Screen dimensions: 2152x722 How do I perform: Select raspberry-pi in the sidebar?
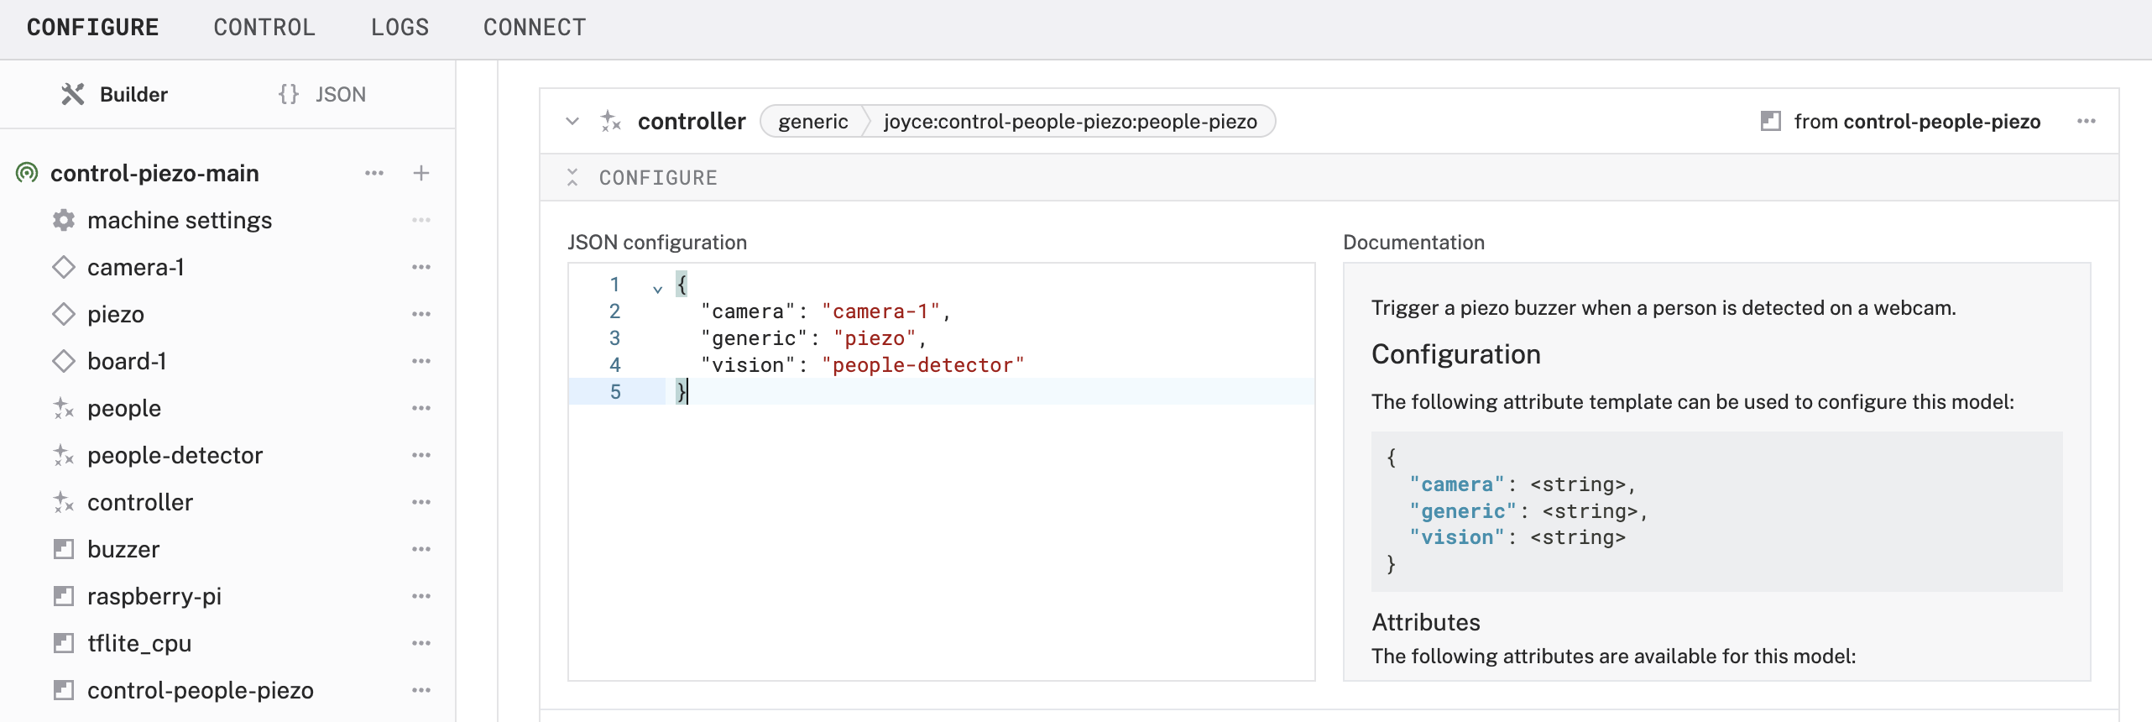click(154, 596)
